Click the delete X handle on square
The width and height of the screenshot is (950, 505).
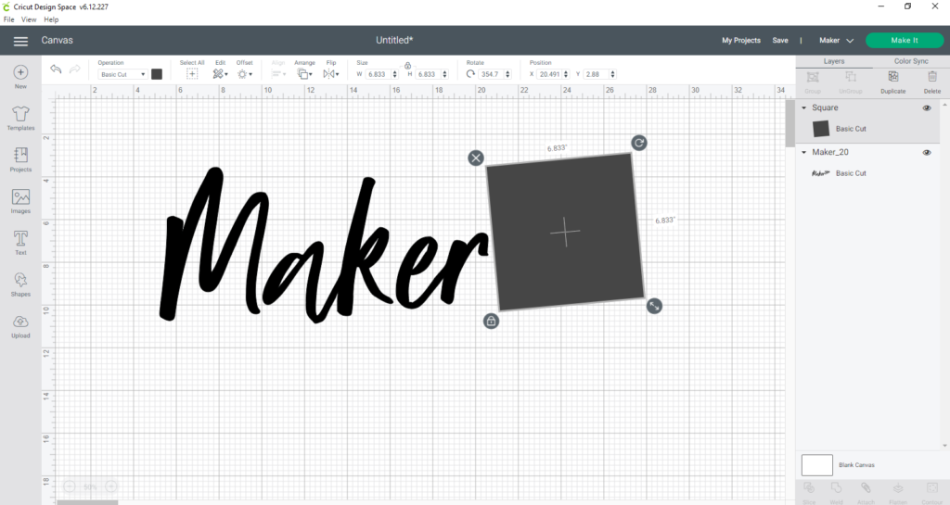point(476,158)
